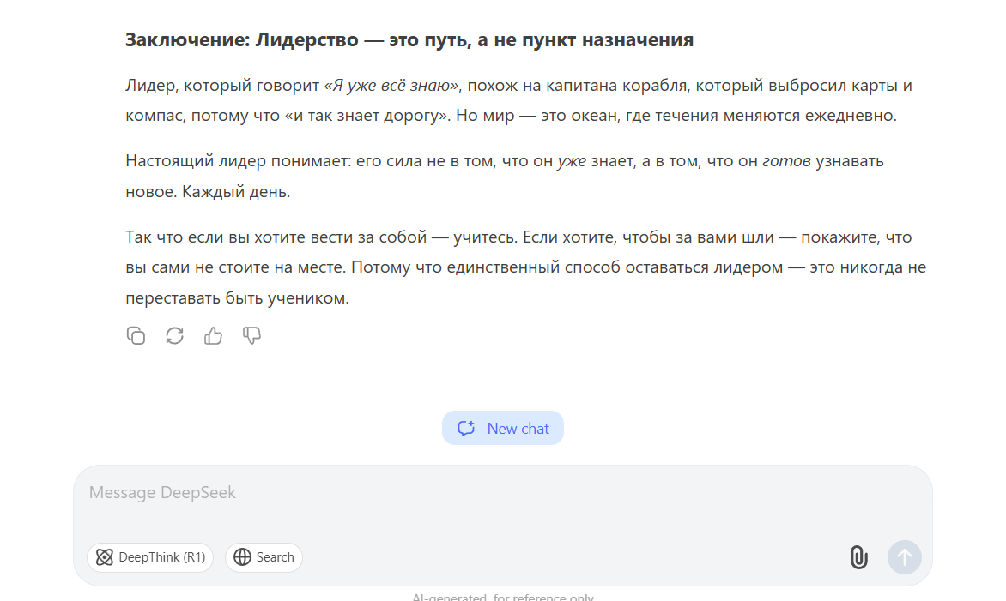
Task: Copy the response with the copy icon
Action: [136, 336]
